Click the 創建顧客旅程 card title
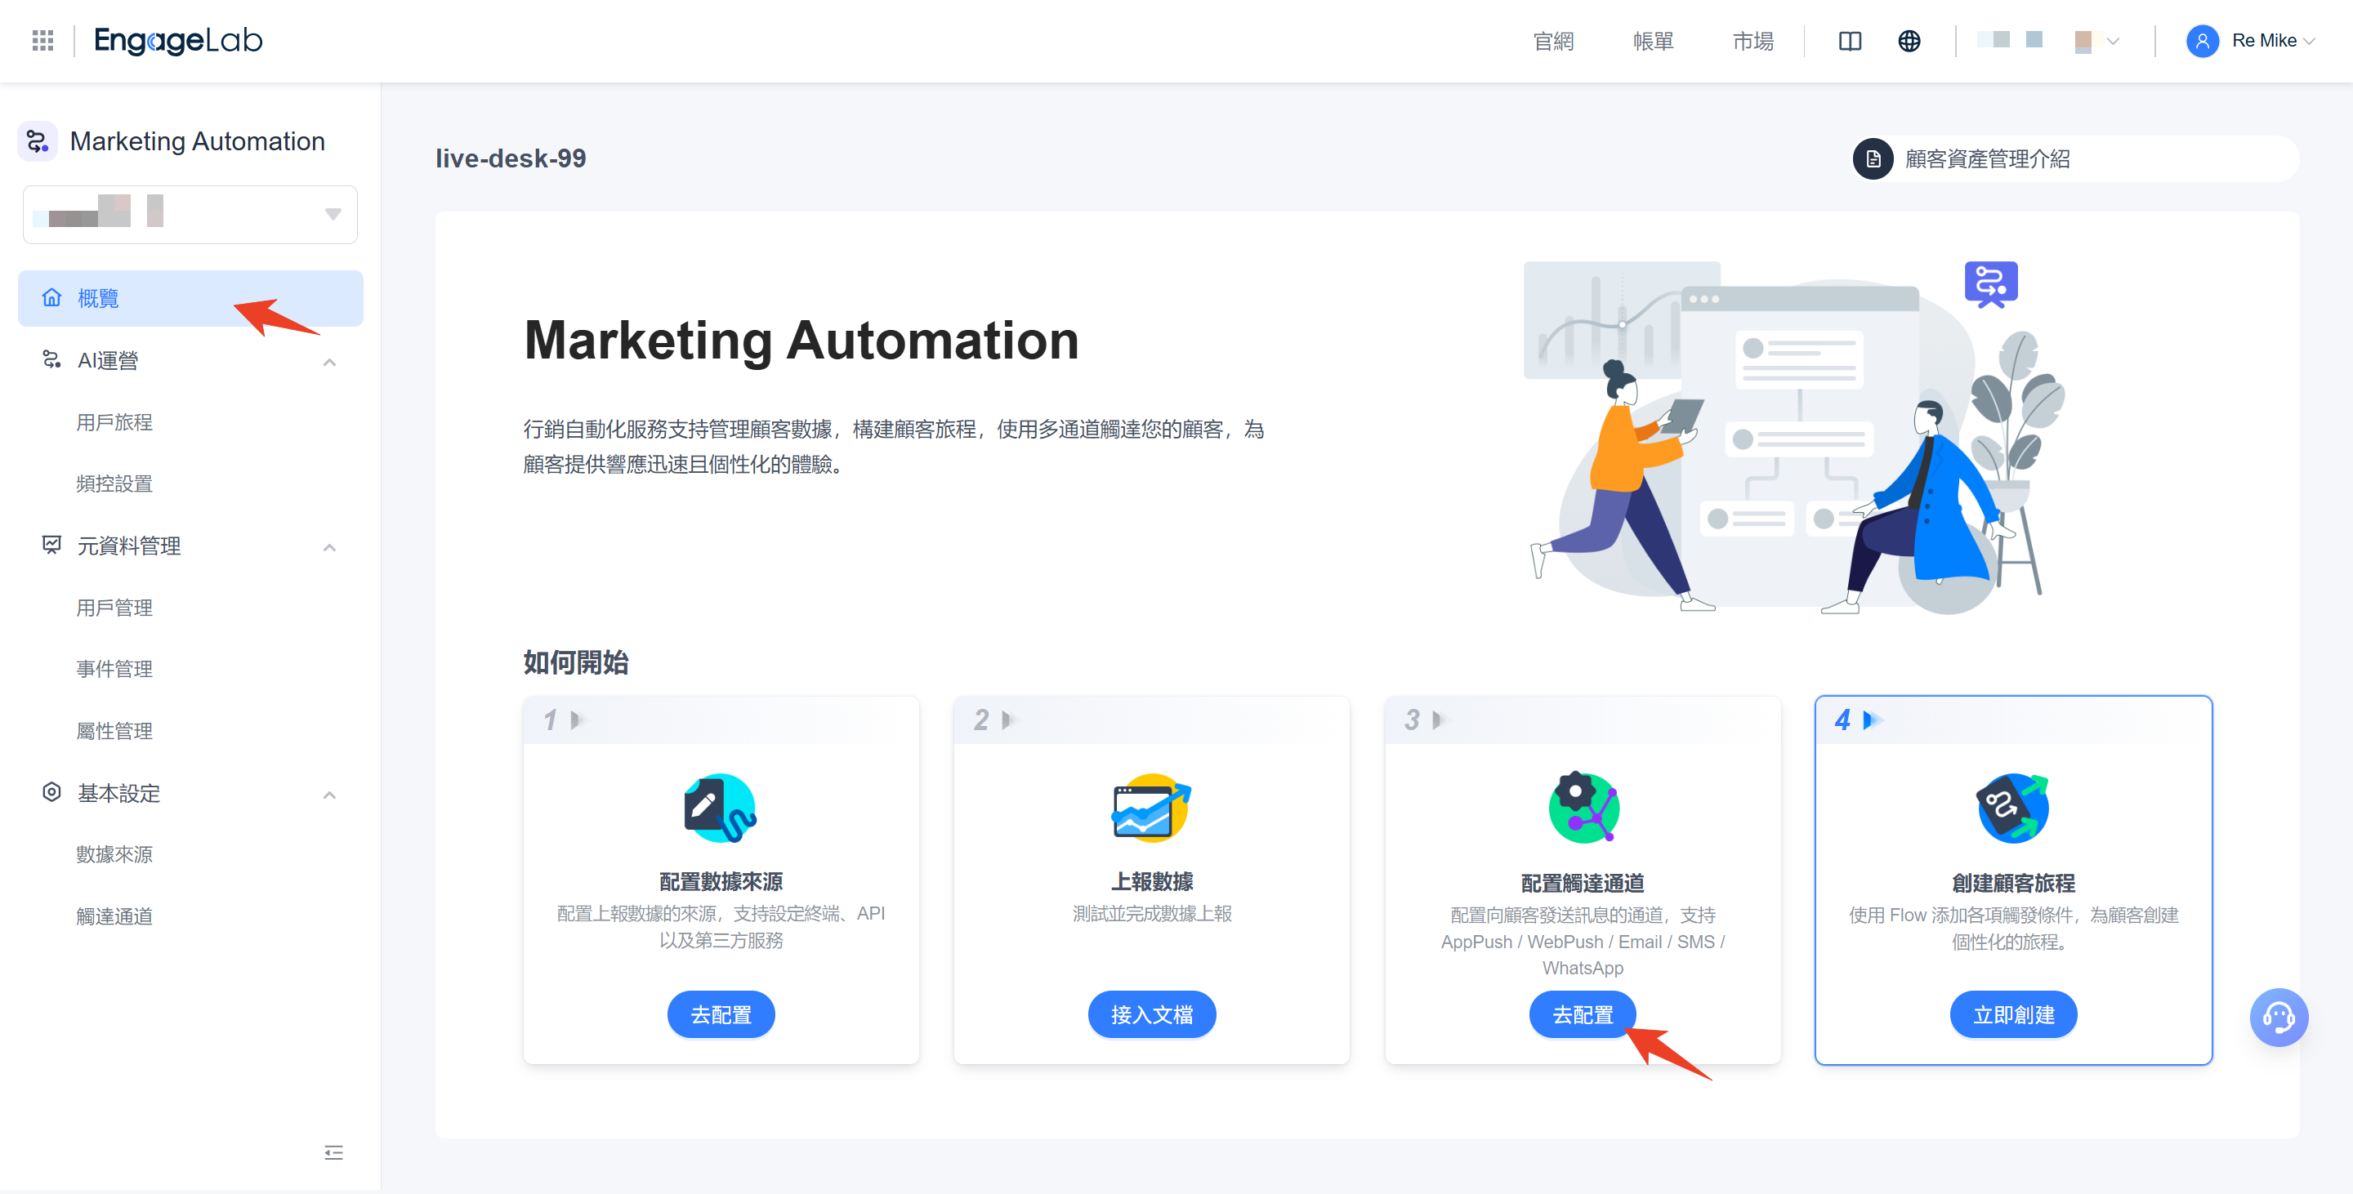This screenshot has height=1194, width=2353. click(2013, 883)
